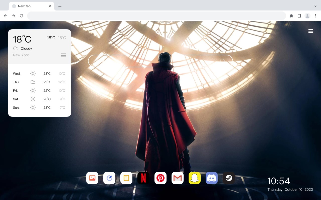Open the weather widget menu icon
Image resolution: width=321 pixels, height=200 pixels.
[63, 55]
